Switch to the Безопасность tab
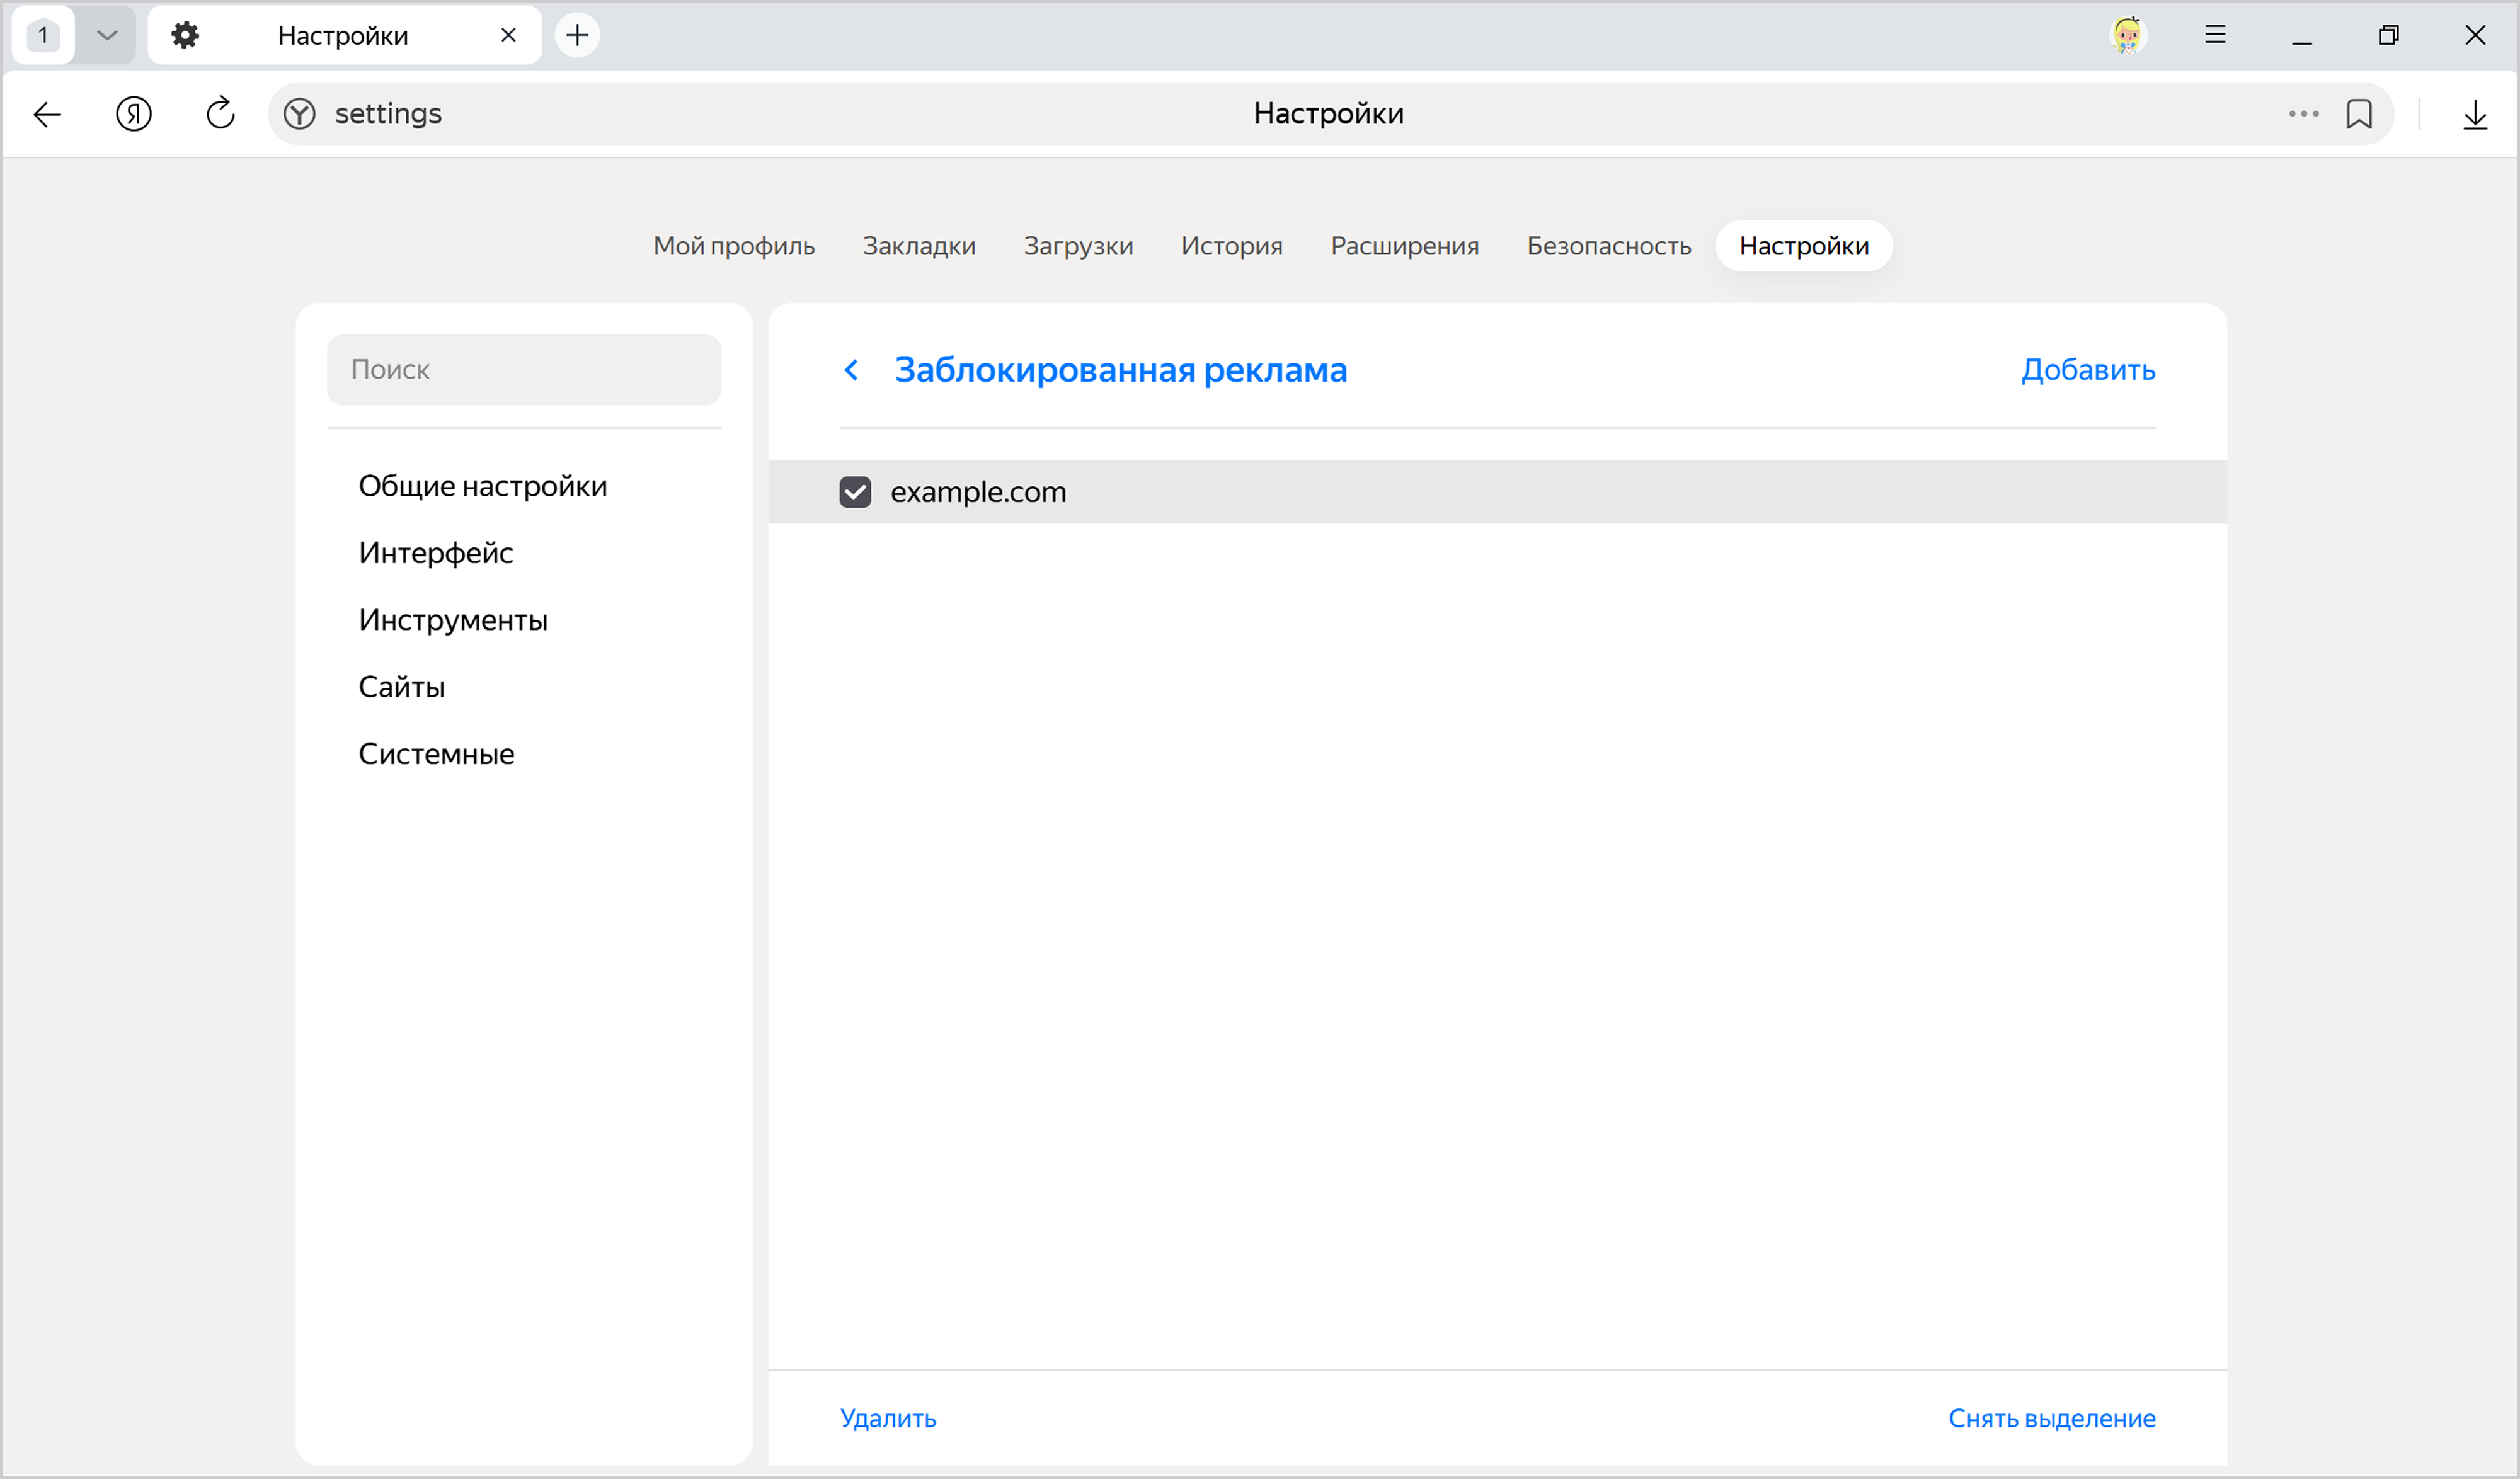This screenshot has width=2520, height=1479. coord(1608,246)
